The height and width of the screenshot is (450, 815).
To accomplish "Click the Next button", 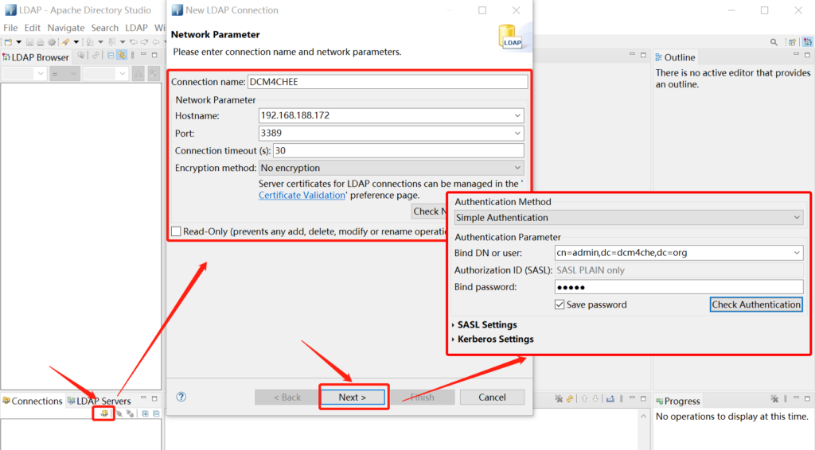I will [x=353, y=398].
